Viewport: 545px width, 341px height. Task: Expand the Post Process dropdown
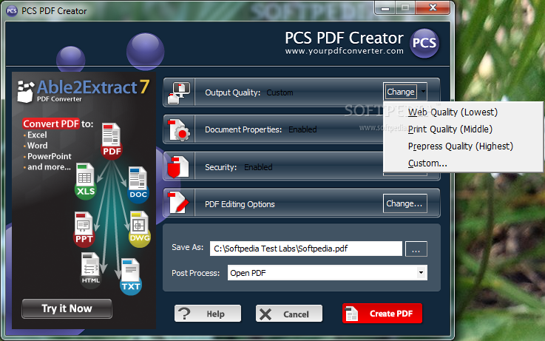(421, 272)
